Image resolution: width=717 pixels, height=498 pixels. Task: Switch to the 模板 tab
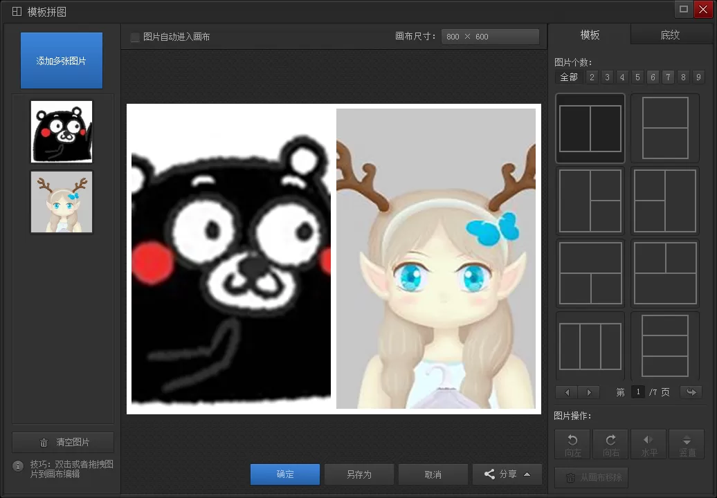pyautogui.click(x=590, y=35)
